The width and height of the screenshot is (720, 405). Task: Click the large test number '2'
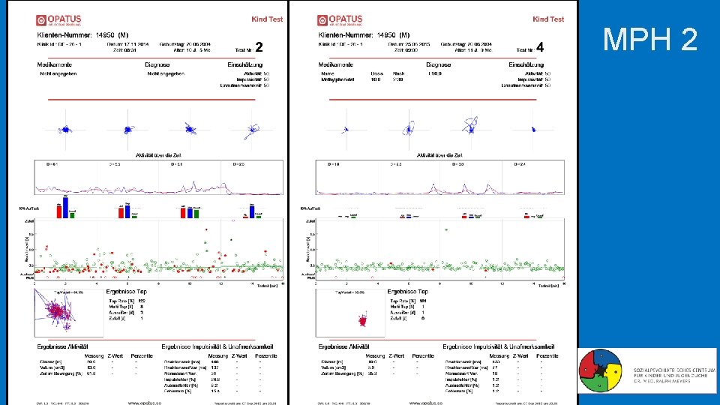[259, 47]
